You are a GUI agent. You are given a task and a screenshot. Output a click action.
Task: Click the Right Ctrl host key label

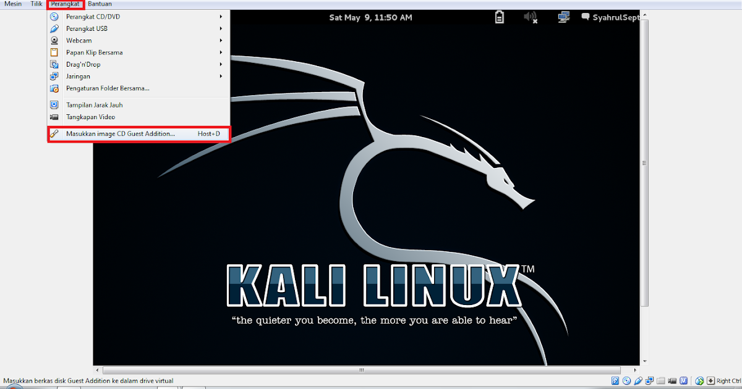(x=729, y=381)
